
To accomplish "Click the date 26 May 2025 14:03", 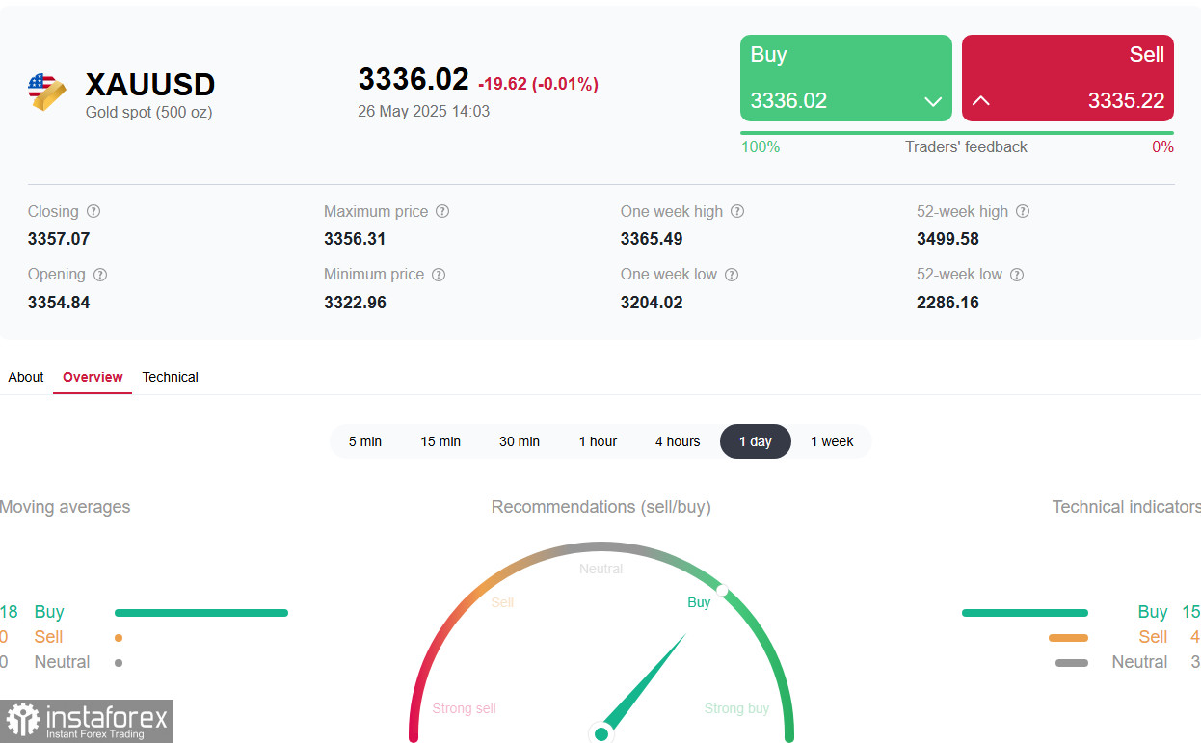I will pos(423,111).
